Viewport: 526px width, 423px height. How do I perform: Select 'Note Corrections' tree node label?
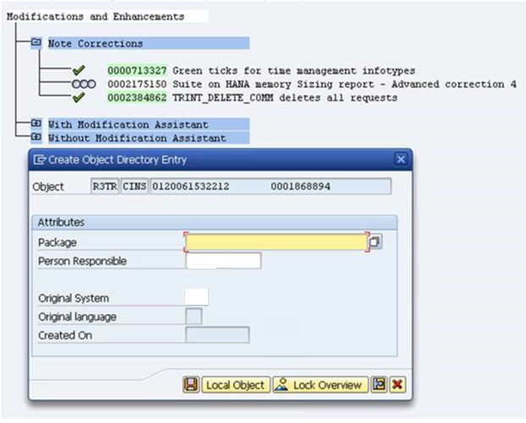(x=96, y=44)
